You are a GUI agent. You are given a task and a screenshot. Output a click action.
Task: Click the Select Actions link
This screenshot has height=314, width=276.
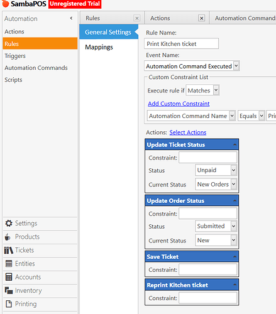[188, 133]
